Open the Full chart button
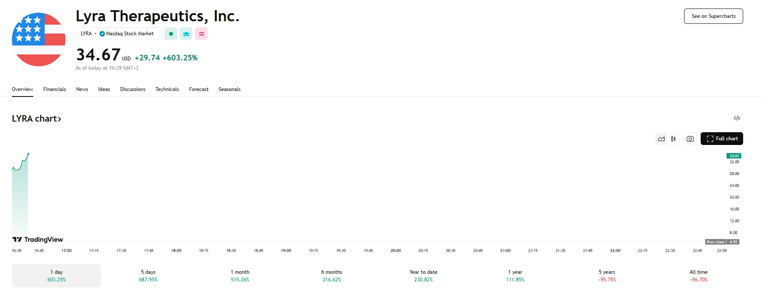Viewport: 761px width, 298px height. [x=721, y=139]
